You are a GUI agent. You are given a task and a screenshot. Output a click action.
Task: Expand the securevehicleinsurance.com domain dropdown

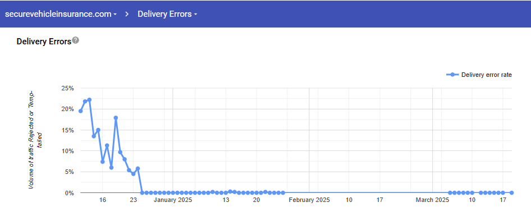click(x=61, y=14)
